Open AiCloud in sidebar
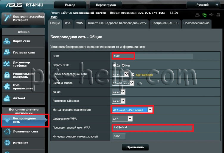This screenshot has width=224, height=153. 24,98
